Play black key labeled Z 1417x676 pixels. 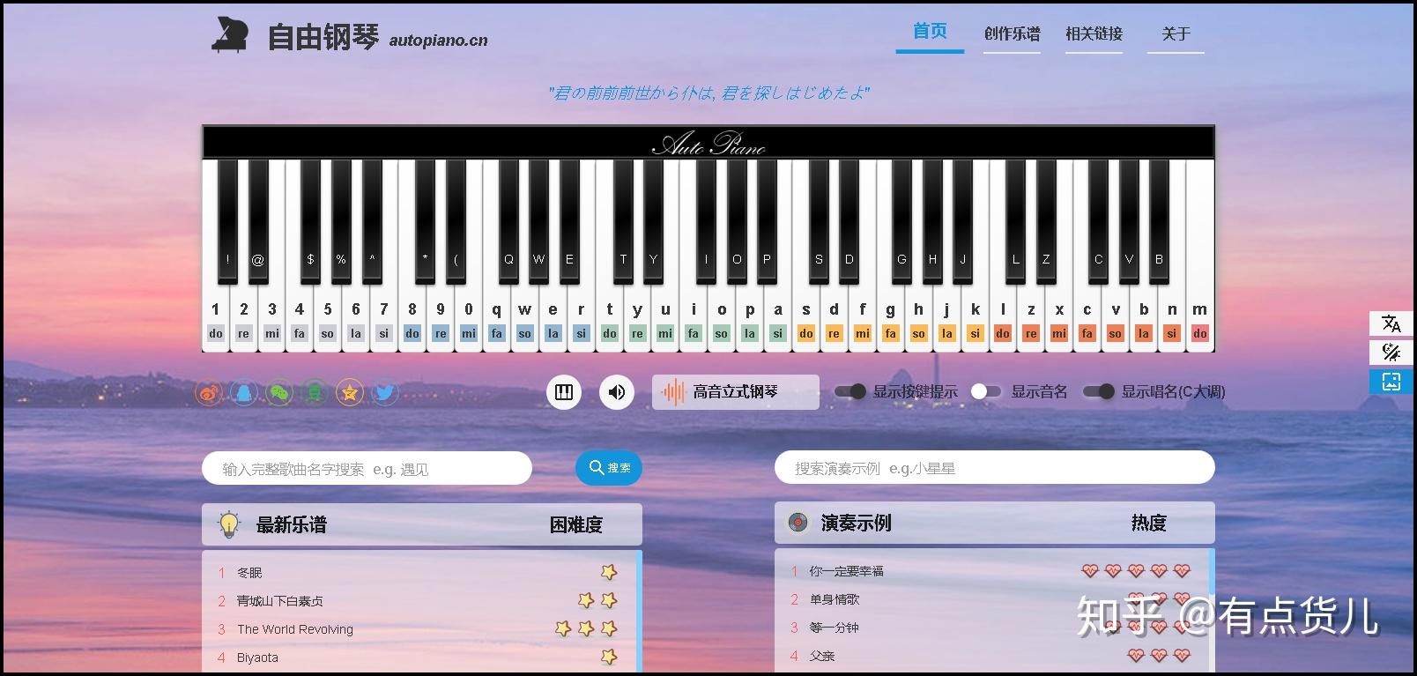[1046, 220]
